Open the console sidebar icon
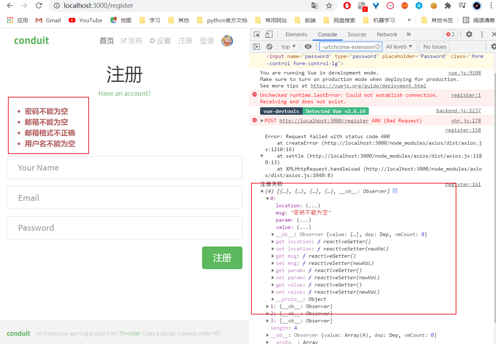 256,46
